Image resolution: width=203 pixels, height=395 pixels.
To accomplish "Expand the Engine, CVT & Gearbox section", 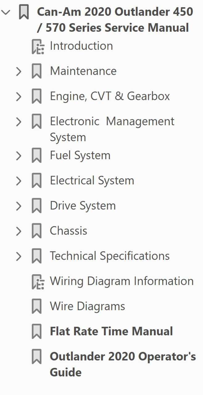I will [18, 96].
